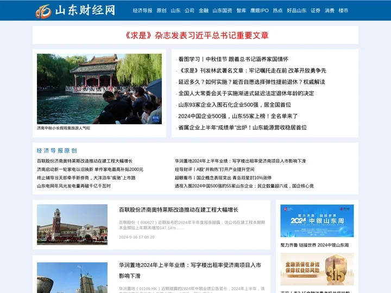Viewport: 391px width, 293px height.
Task: Open the 经济导报 nav menu item
Action: [142, 10]
